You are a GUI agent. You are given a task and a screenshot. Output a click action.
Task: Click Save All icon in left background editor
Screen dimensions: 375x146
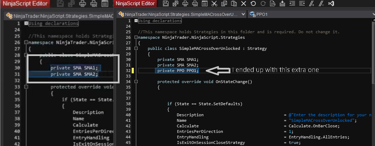tap(72, 3)
